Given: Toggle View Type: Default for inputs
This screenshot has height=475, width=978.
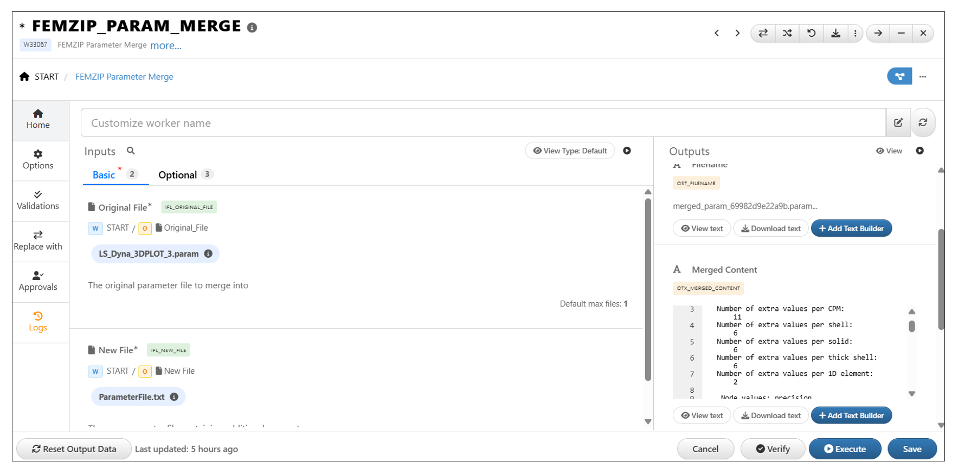Looking at the screenshot, I should (570, 151).
